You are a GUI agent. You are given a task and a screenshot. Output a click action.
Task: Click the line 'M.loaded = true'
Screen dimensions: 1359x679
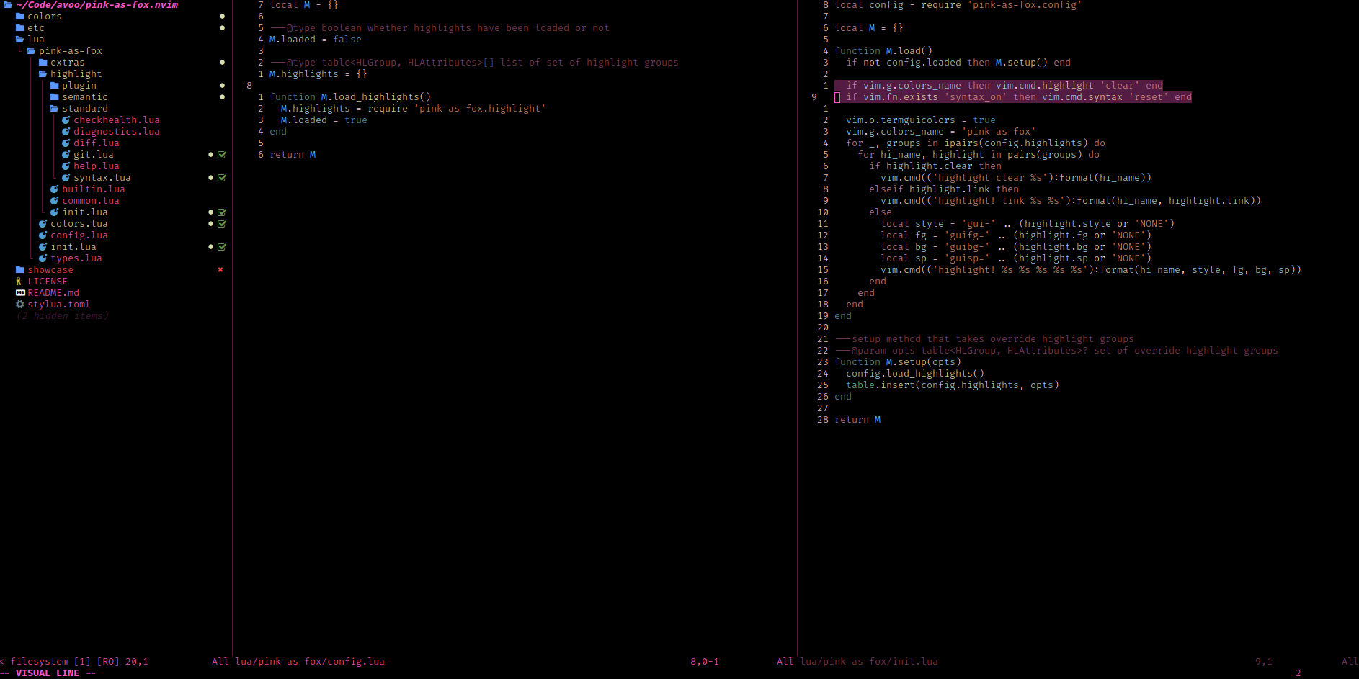324,120
